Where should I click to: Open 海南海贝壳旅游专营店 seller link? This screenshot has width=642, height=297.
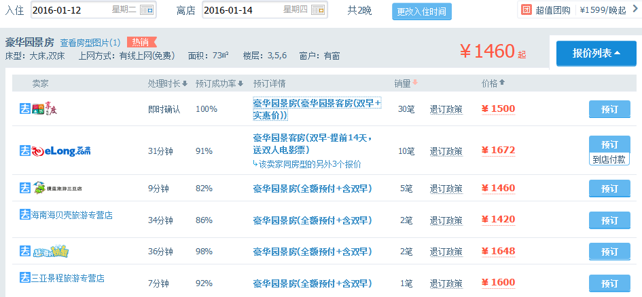click(71, 215)
